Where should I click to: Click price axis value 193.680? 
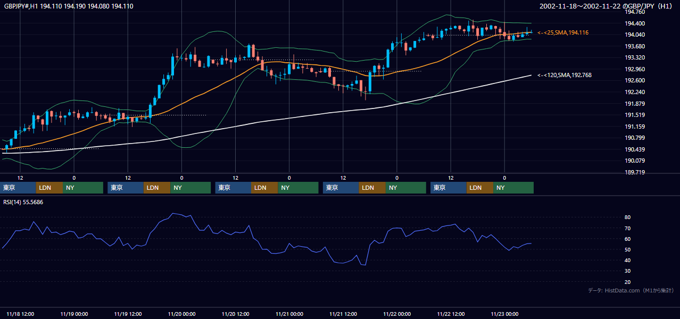(634, 46)
